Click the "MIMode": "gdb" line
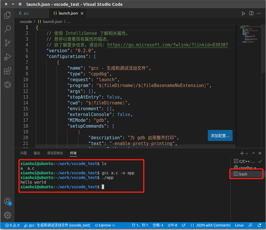Screen dimensions: 266x230 [88, 120]
